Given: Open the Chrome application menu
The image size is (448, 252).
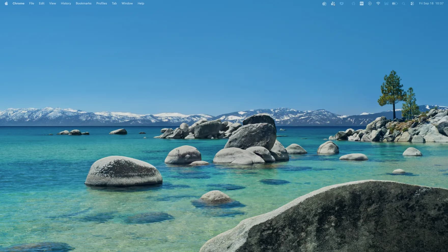Looking at the screenshot, I should [19, 3].
